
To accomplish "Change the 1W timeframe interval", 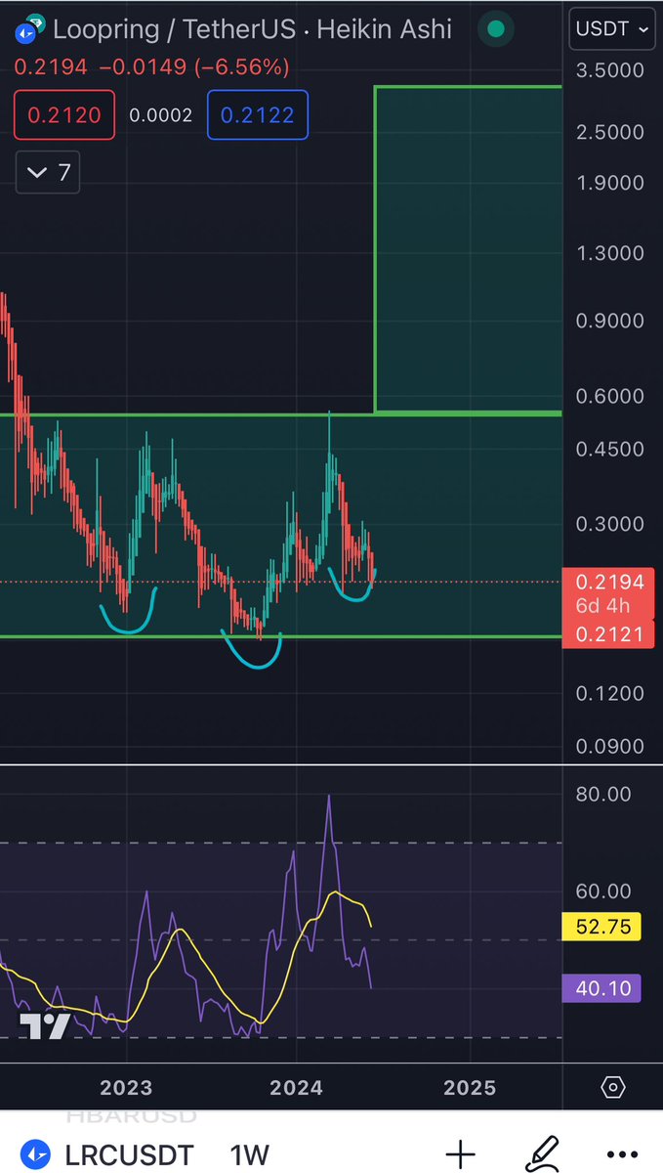I will coord(249,1153).
